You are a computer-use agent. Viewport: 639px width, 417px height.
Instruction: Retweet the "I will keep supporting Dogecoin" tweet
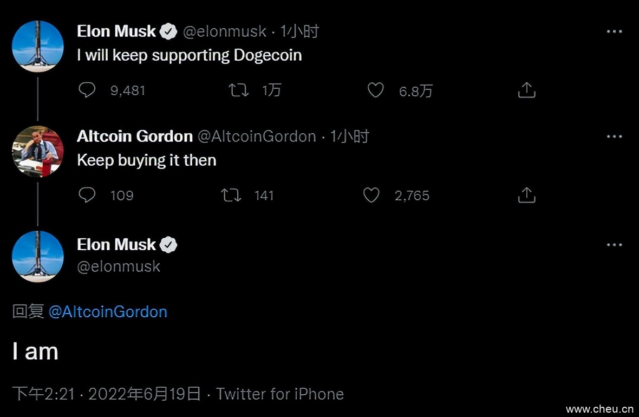point(239,90)
